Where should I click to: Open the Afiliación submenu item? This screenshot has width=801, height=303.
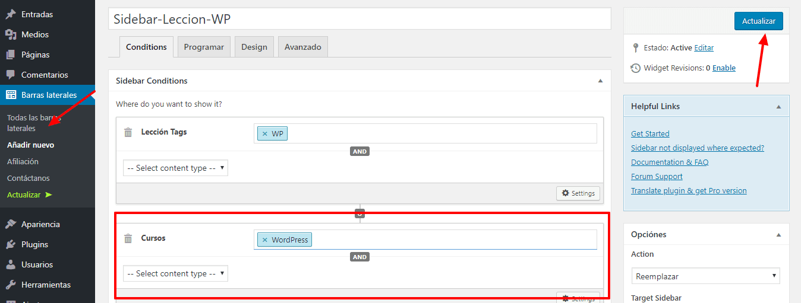[23, 161]
